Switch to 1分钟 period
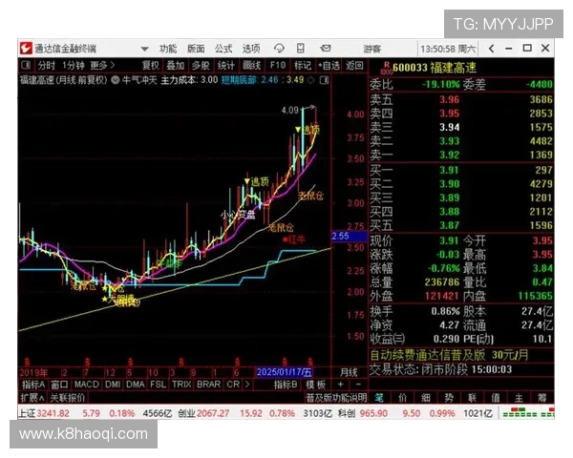The height and width of the screenshot is (458, 573). click(74, 66)
